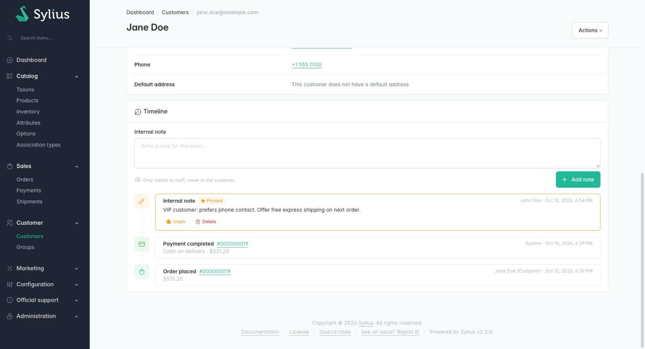Image resolution: width=645 pixels, height=349 pixels.
Task: Open order #000000019 in Order placed entry
Action: coord(215,271)
